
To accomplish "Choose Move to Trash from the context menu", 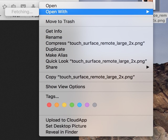I will pyautogui.click(x=60, y=21).
